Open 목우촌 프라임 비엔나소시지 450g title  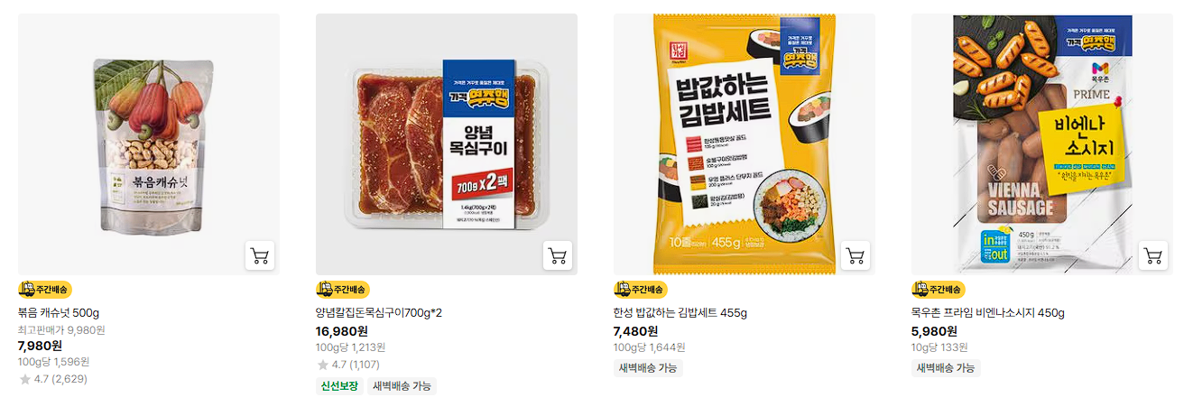coord(988,313)
